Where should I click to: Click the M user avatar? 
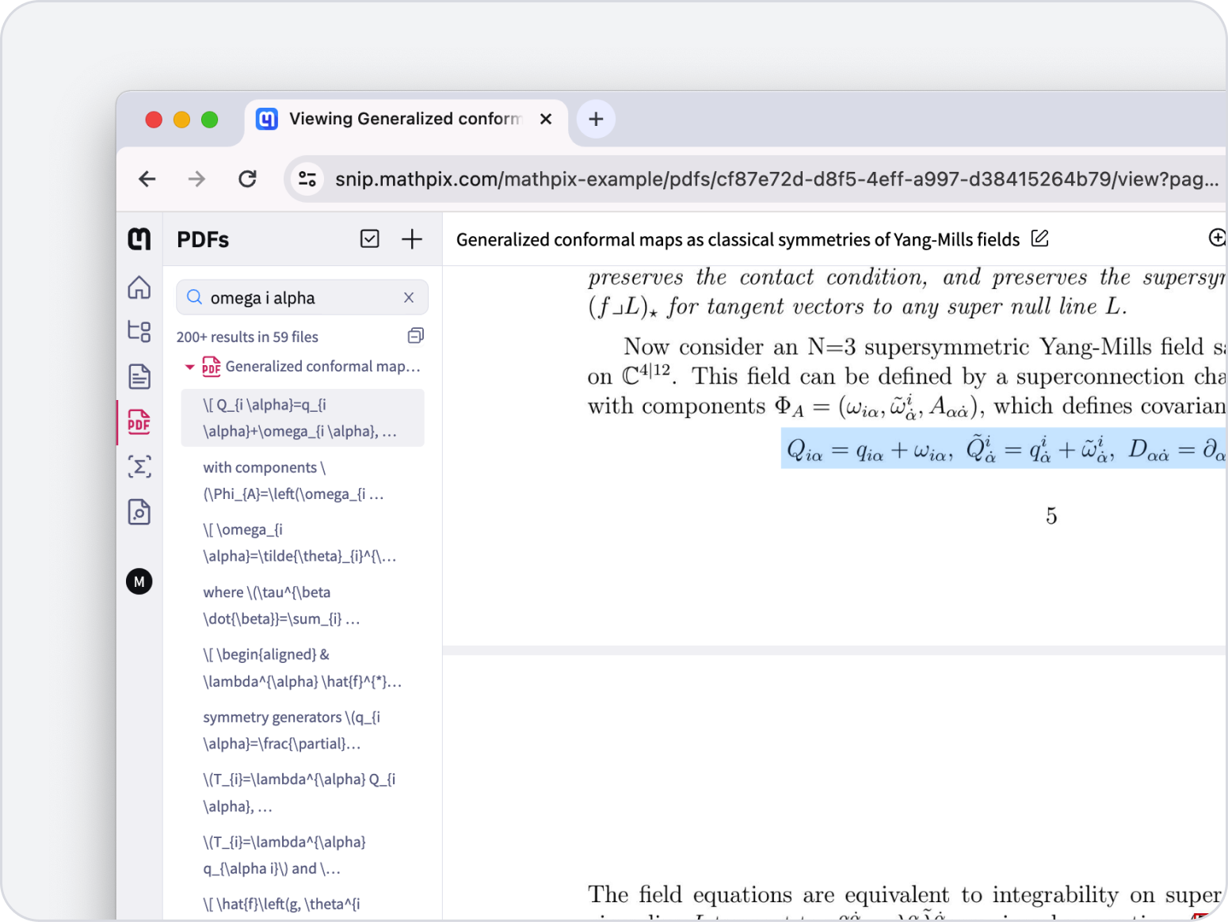(139, 581)
